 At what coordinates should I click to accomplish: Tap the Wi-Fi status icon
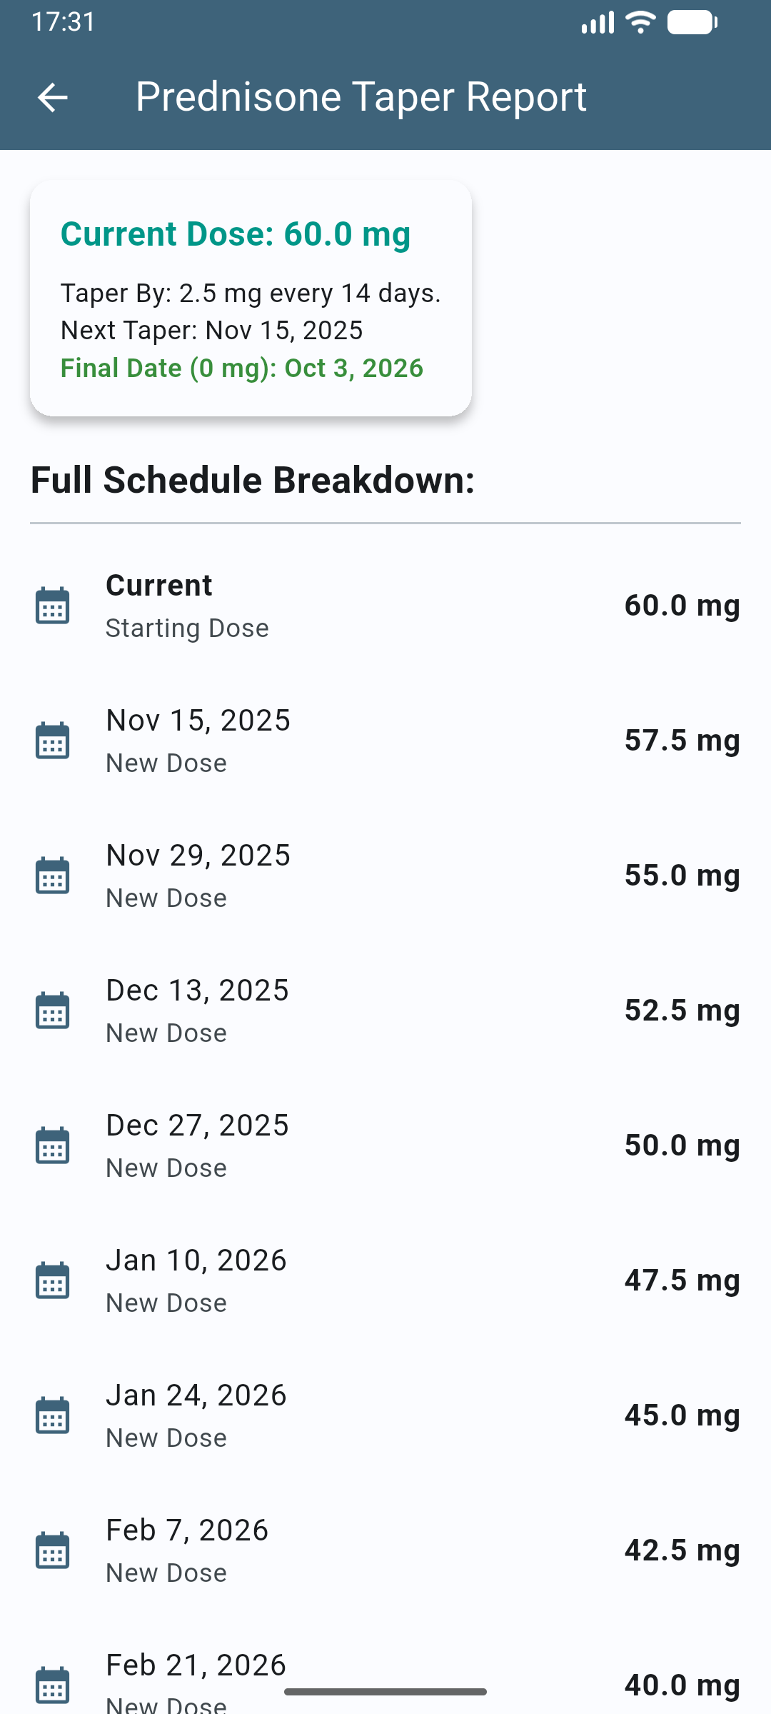[x=640, y=22]
